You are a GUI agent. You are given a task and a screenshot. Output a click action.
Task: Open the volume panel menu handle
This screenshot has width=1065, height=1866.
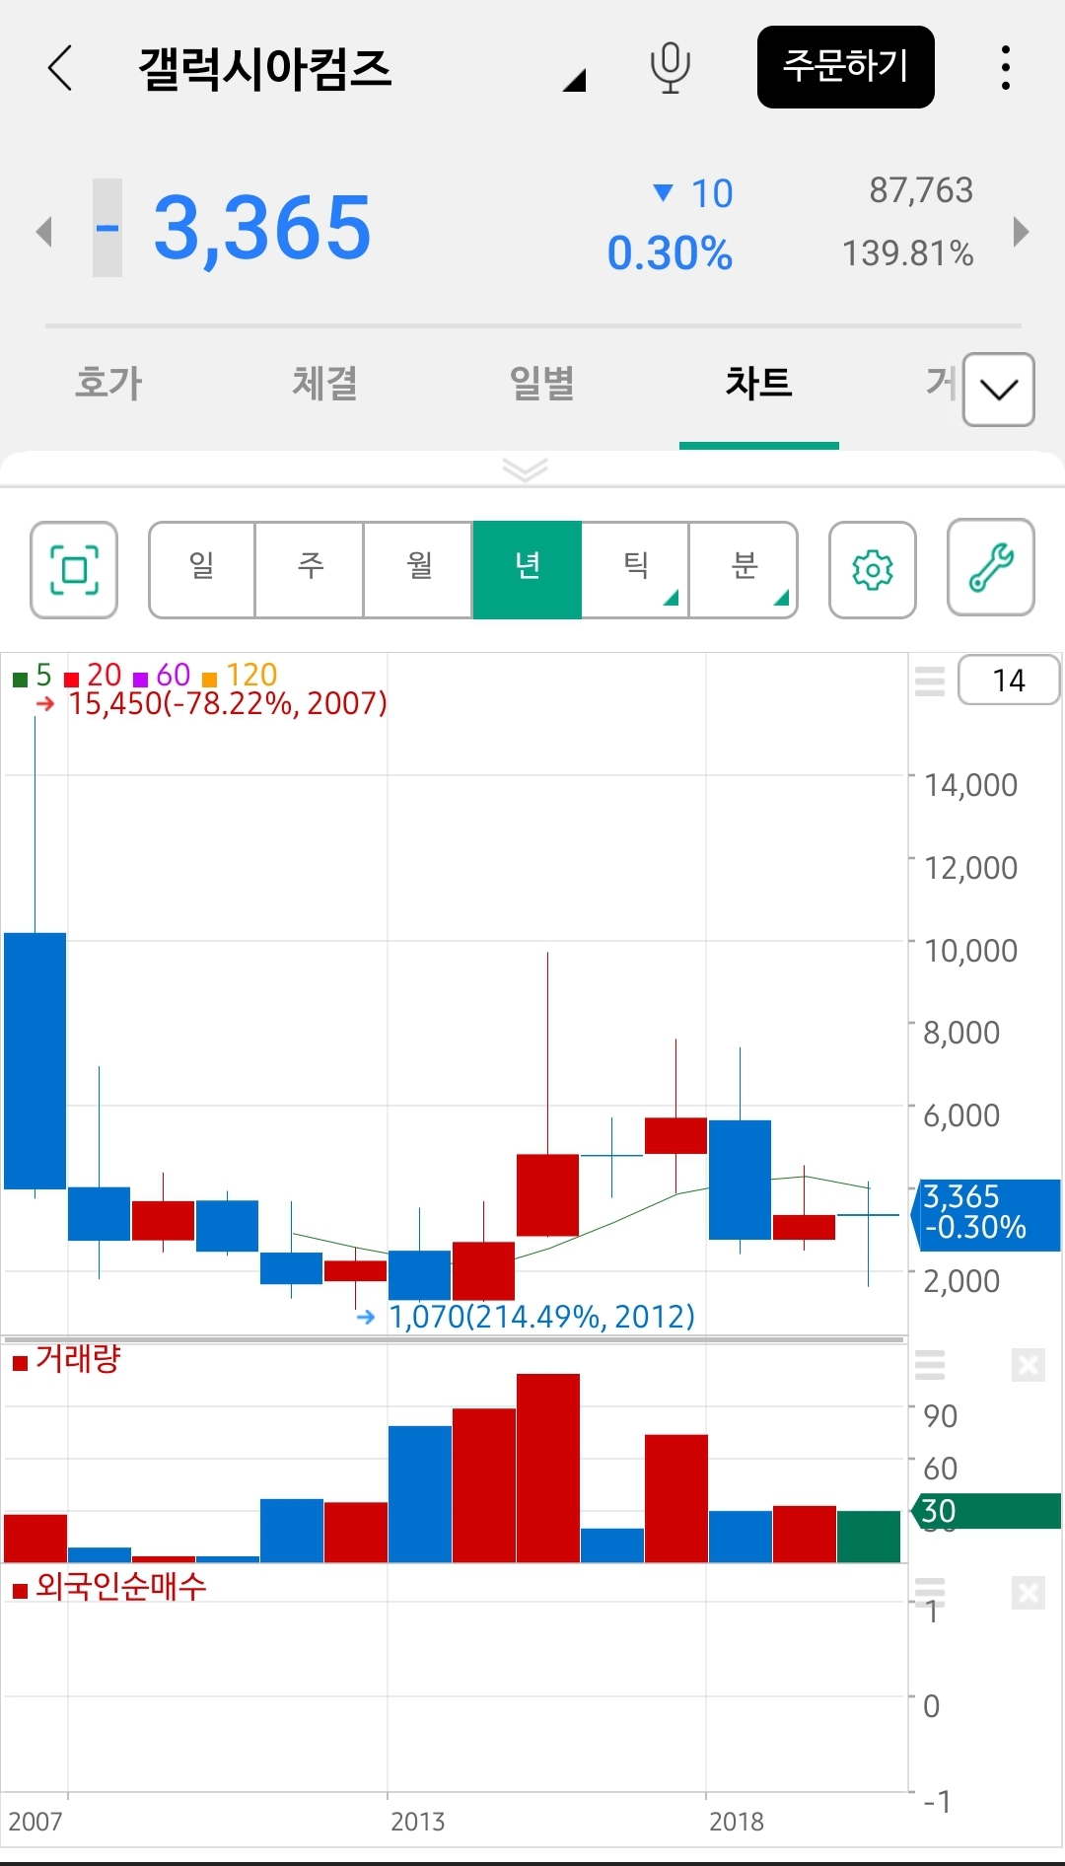point(930,1365)
